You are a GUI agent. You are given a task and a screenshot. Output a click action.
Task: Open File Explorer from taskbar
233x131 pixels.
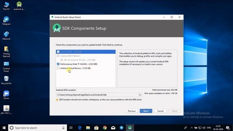coord(88,128)
